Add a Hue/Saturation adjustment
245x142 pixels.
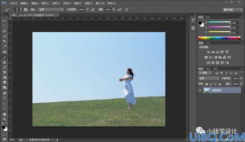coord(206,57)
